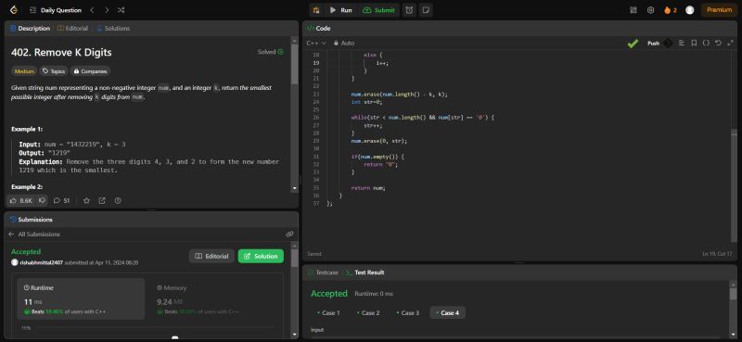Star the problem as favorite
The height and width of the screenshot is (342, 742).
point(86,200)
